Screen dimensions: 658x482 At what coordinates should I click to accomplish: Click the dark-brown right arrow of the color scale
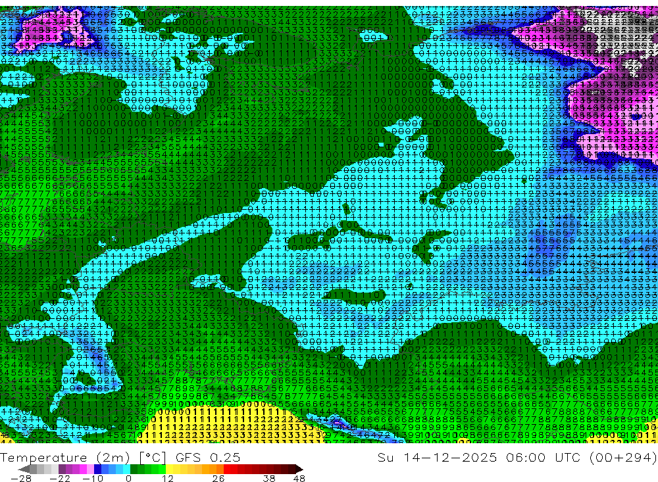click(299, 469)
